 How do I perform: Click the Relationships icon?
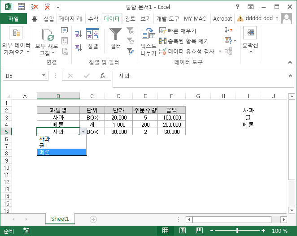[228, 51]
